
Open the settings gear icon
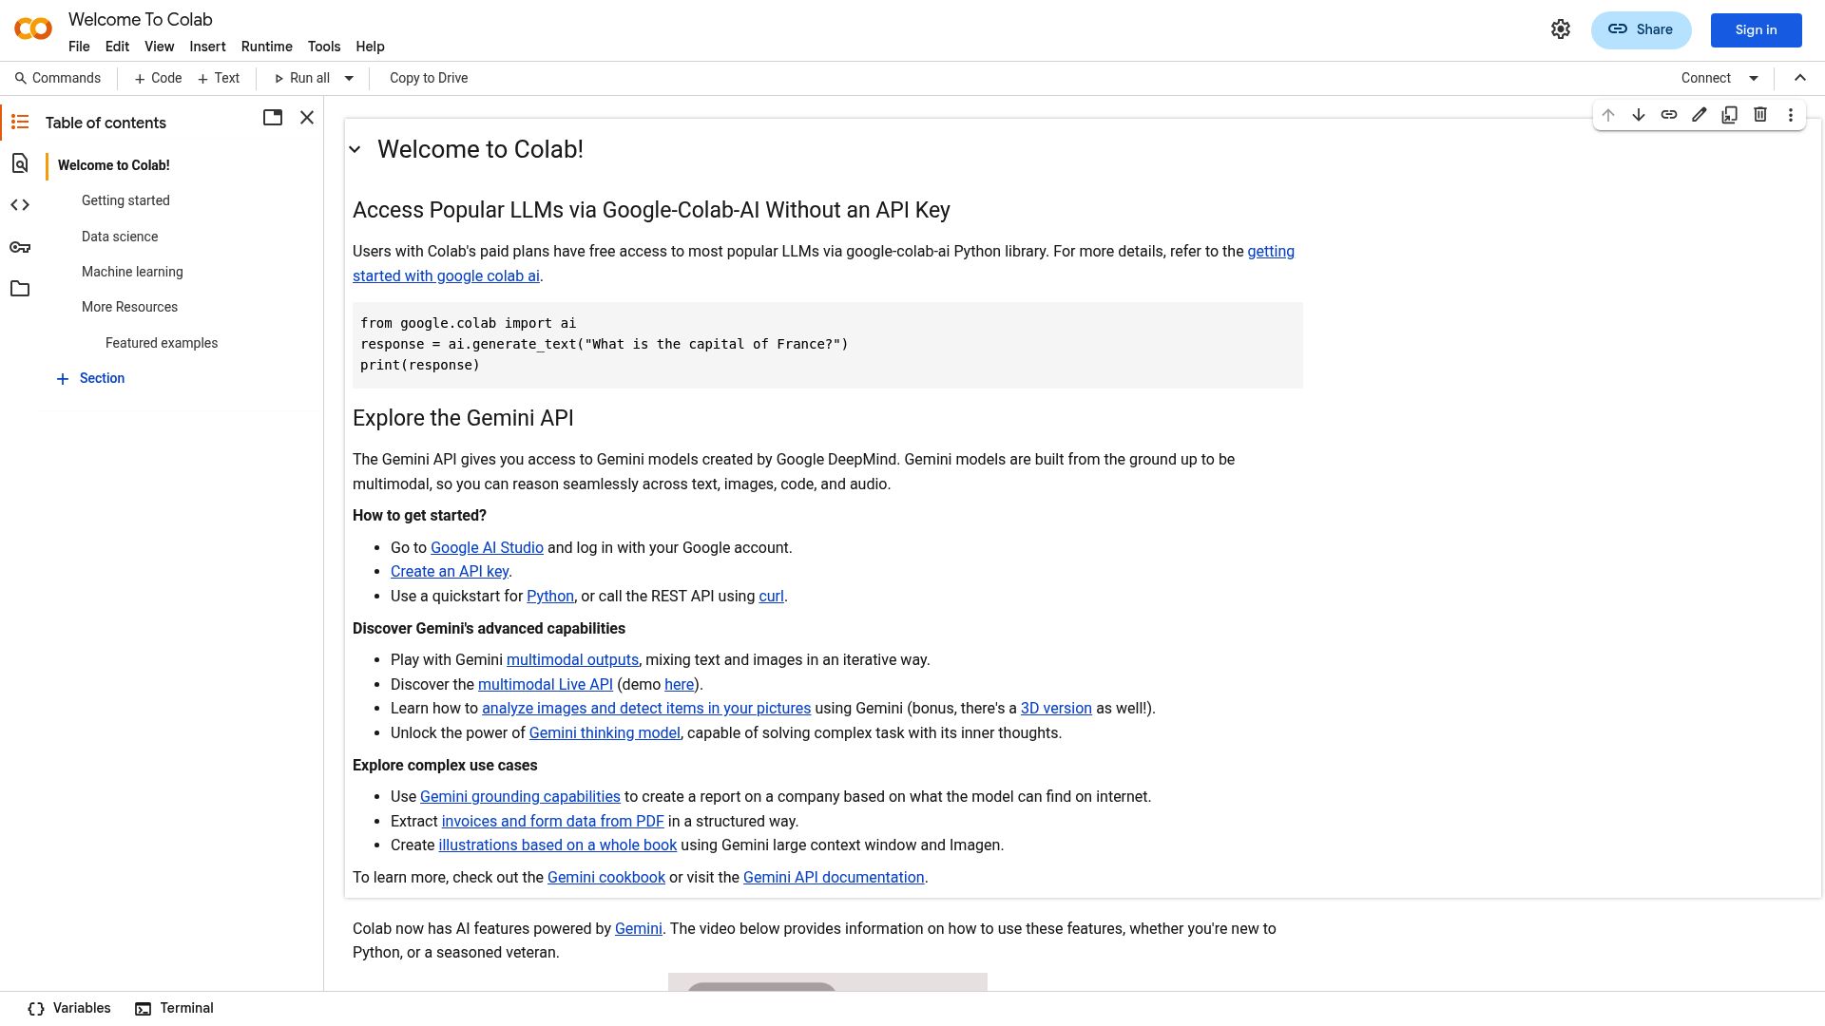[x=1561, y=29]
